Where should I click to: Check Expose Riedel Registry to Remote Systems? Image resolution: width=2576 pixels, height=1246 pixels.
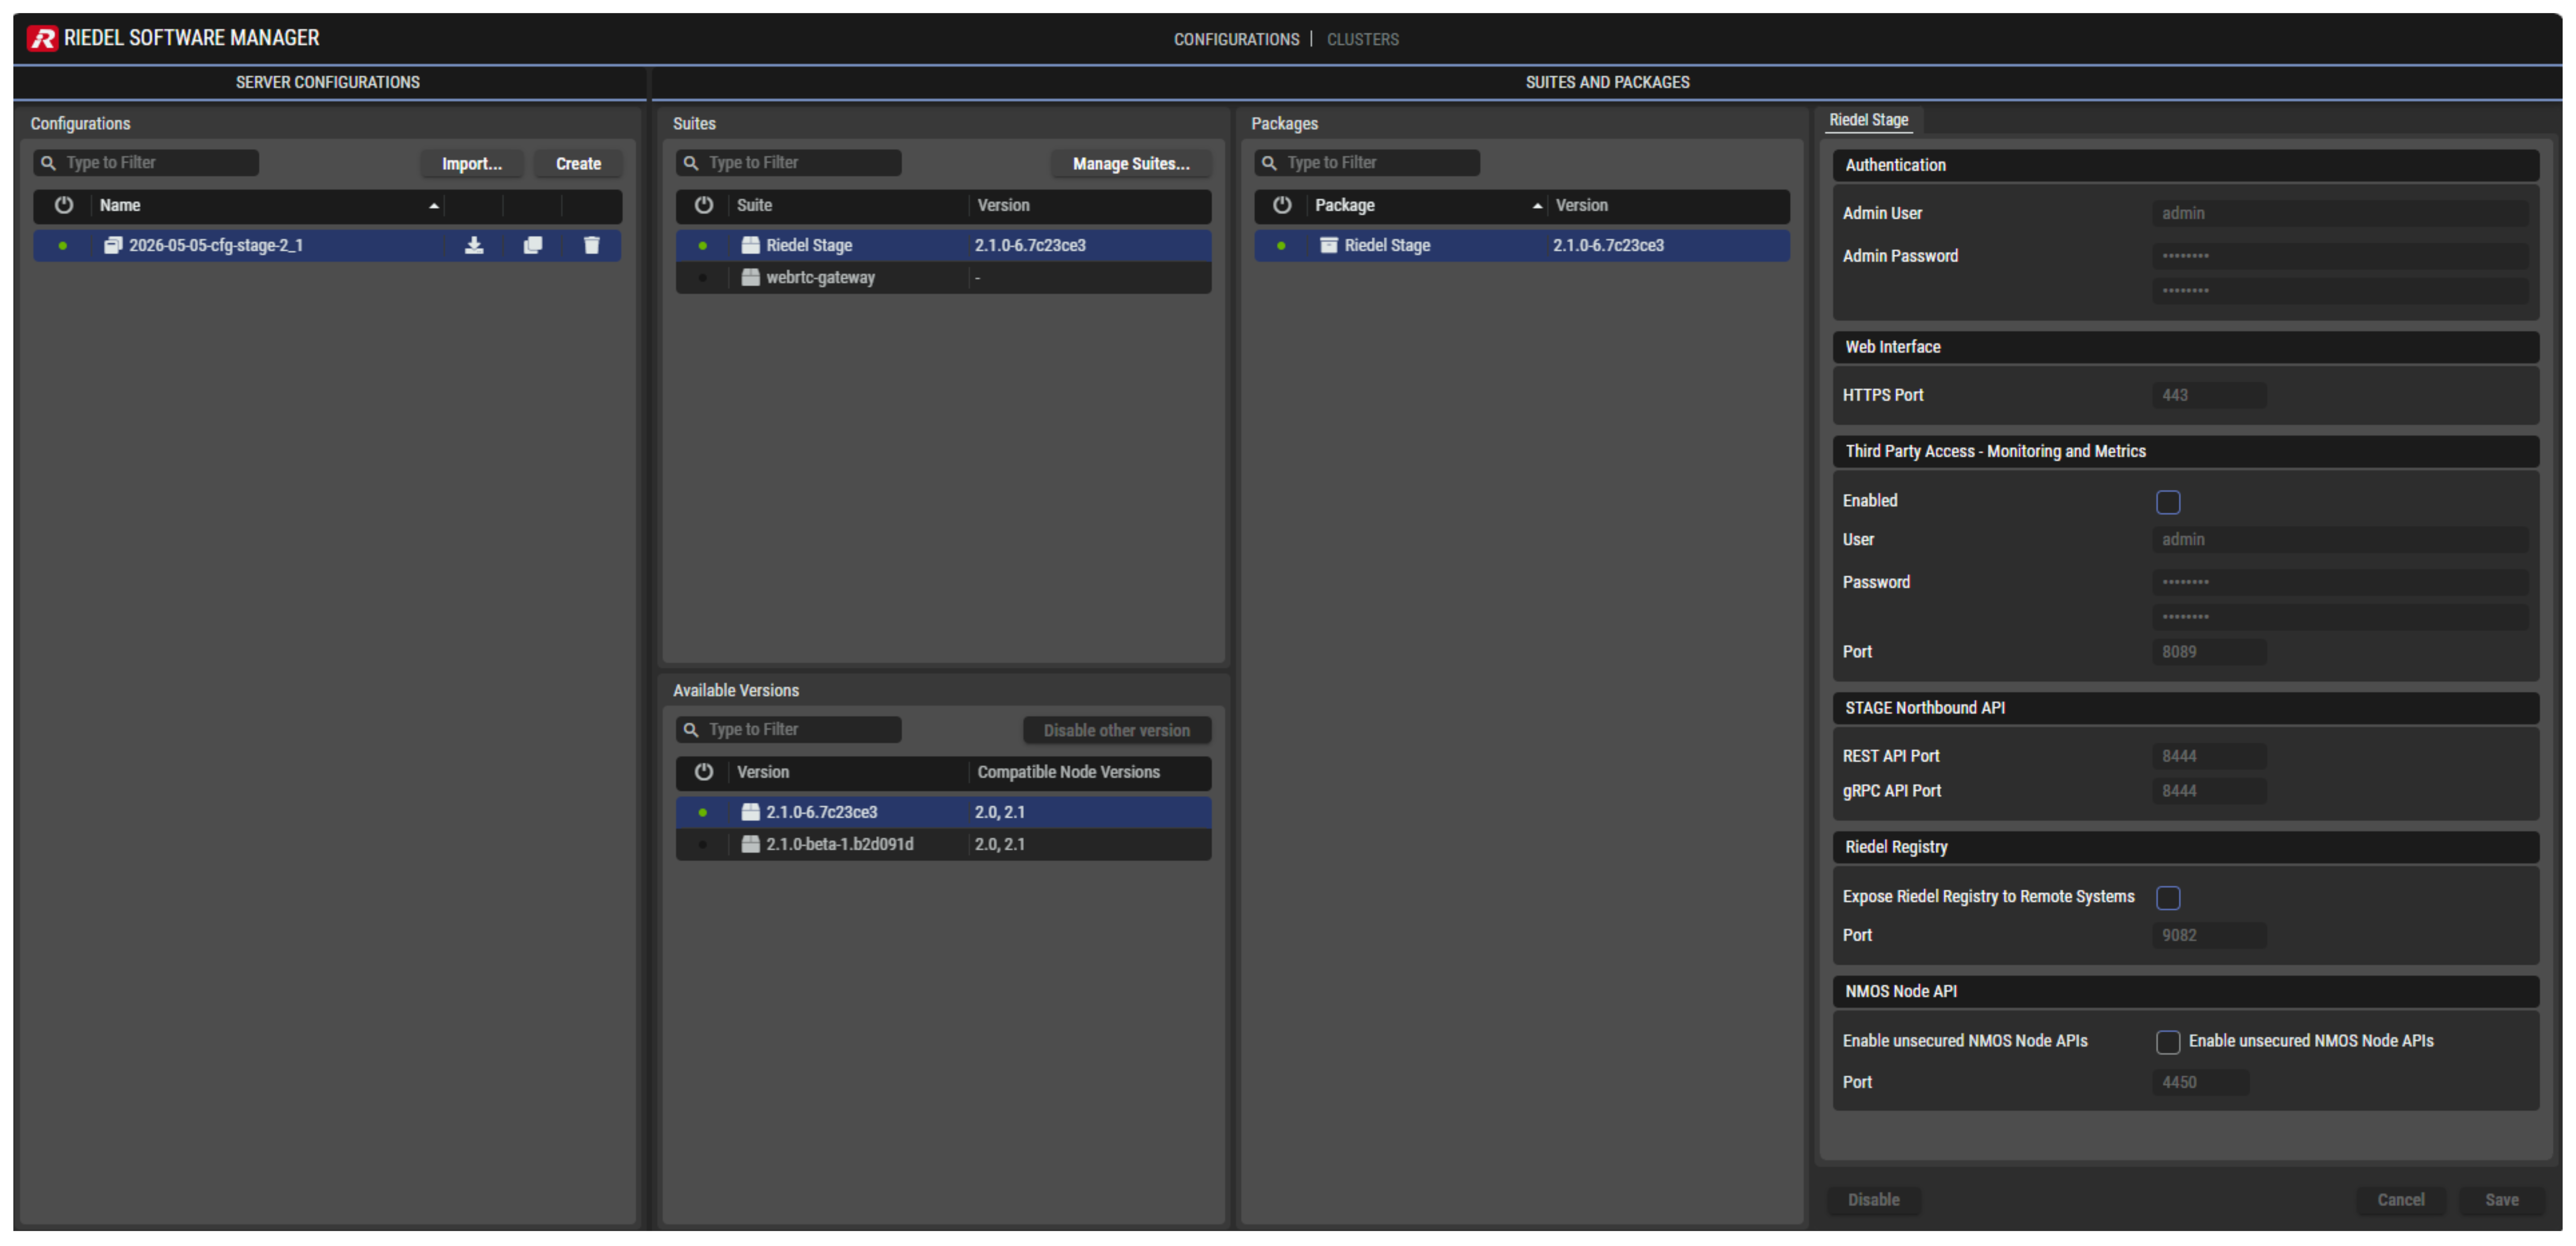point(2168,898)
